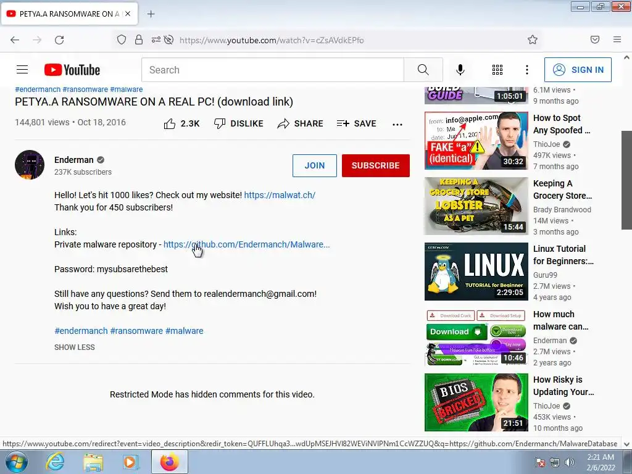The image size is (632, 474).
Task: Click the #malware hashtag in description
Action: tap(184, 331)
